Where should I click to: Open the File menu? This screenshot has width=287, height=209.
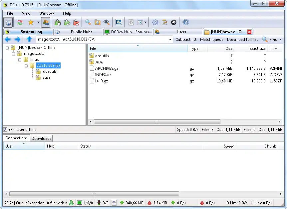tap(10, 13)
